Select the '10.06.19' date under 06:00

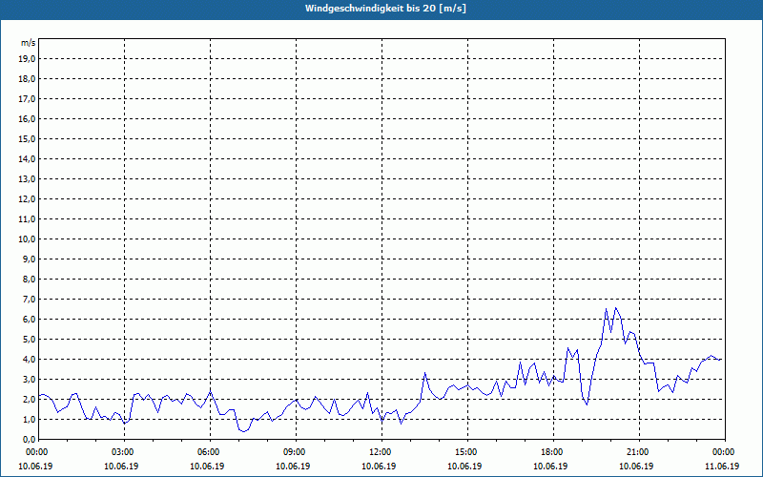207,467
